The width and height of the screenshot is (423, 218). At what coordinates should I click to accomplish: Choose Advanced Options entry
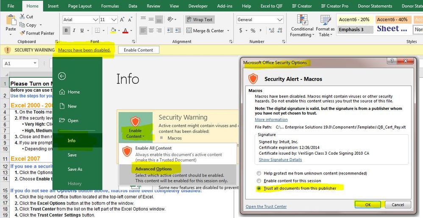click(178, 174)
